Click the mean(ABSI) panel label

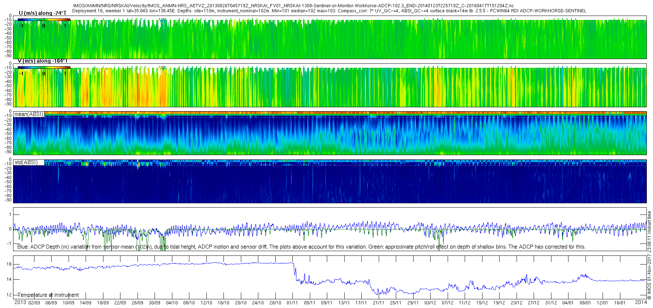(x=29, y=114)
